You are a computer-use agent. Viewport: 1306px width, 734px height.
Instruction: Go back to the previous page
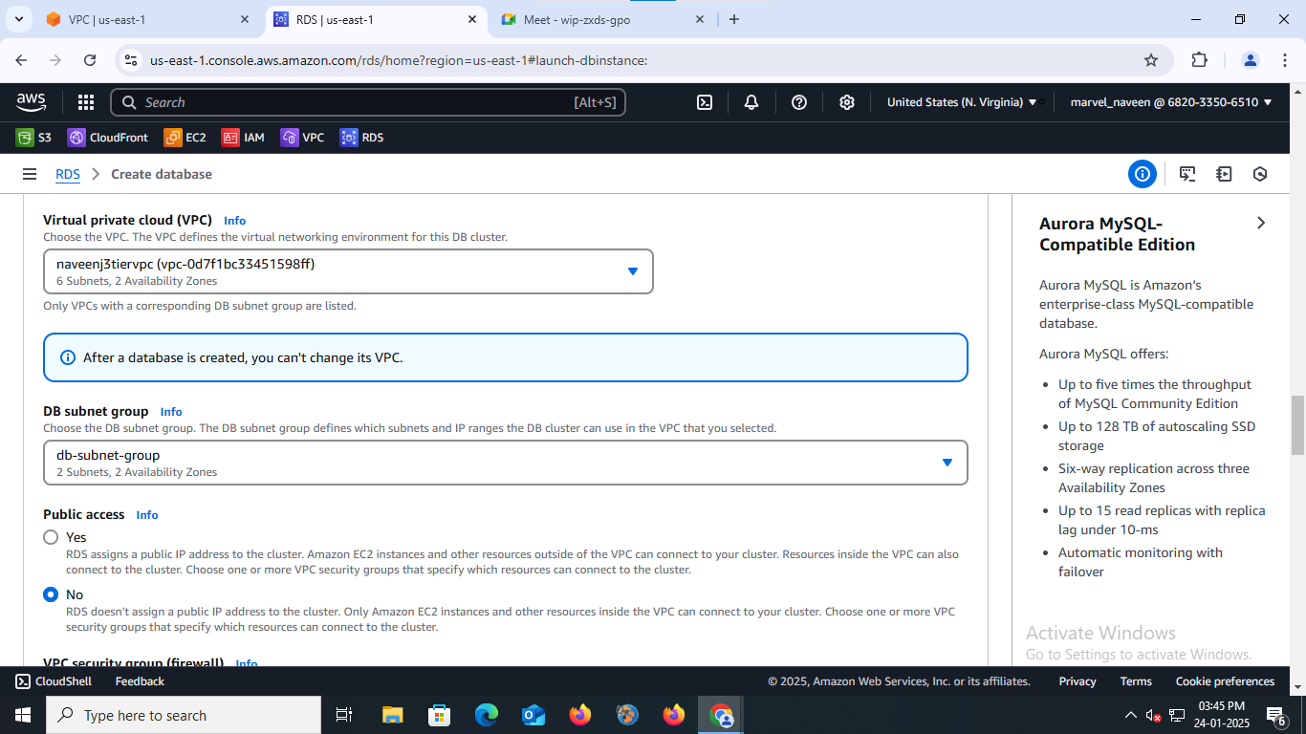(x=21, y=60)
